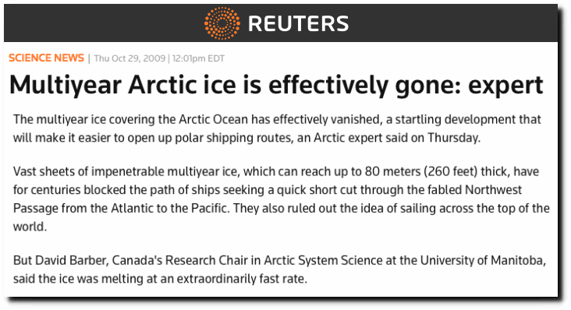Click the Thu Oct 29, 2009 date
This screenshot has height=310, width=571.
pyautogui.click(x=129, y=58)
